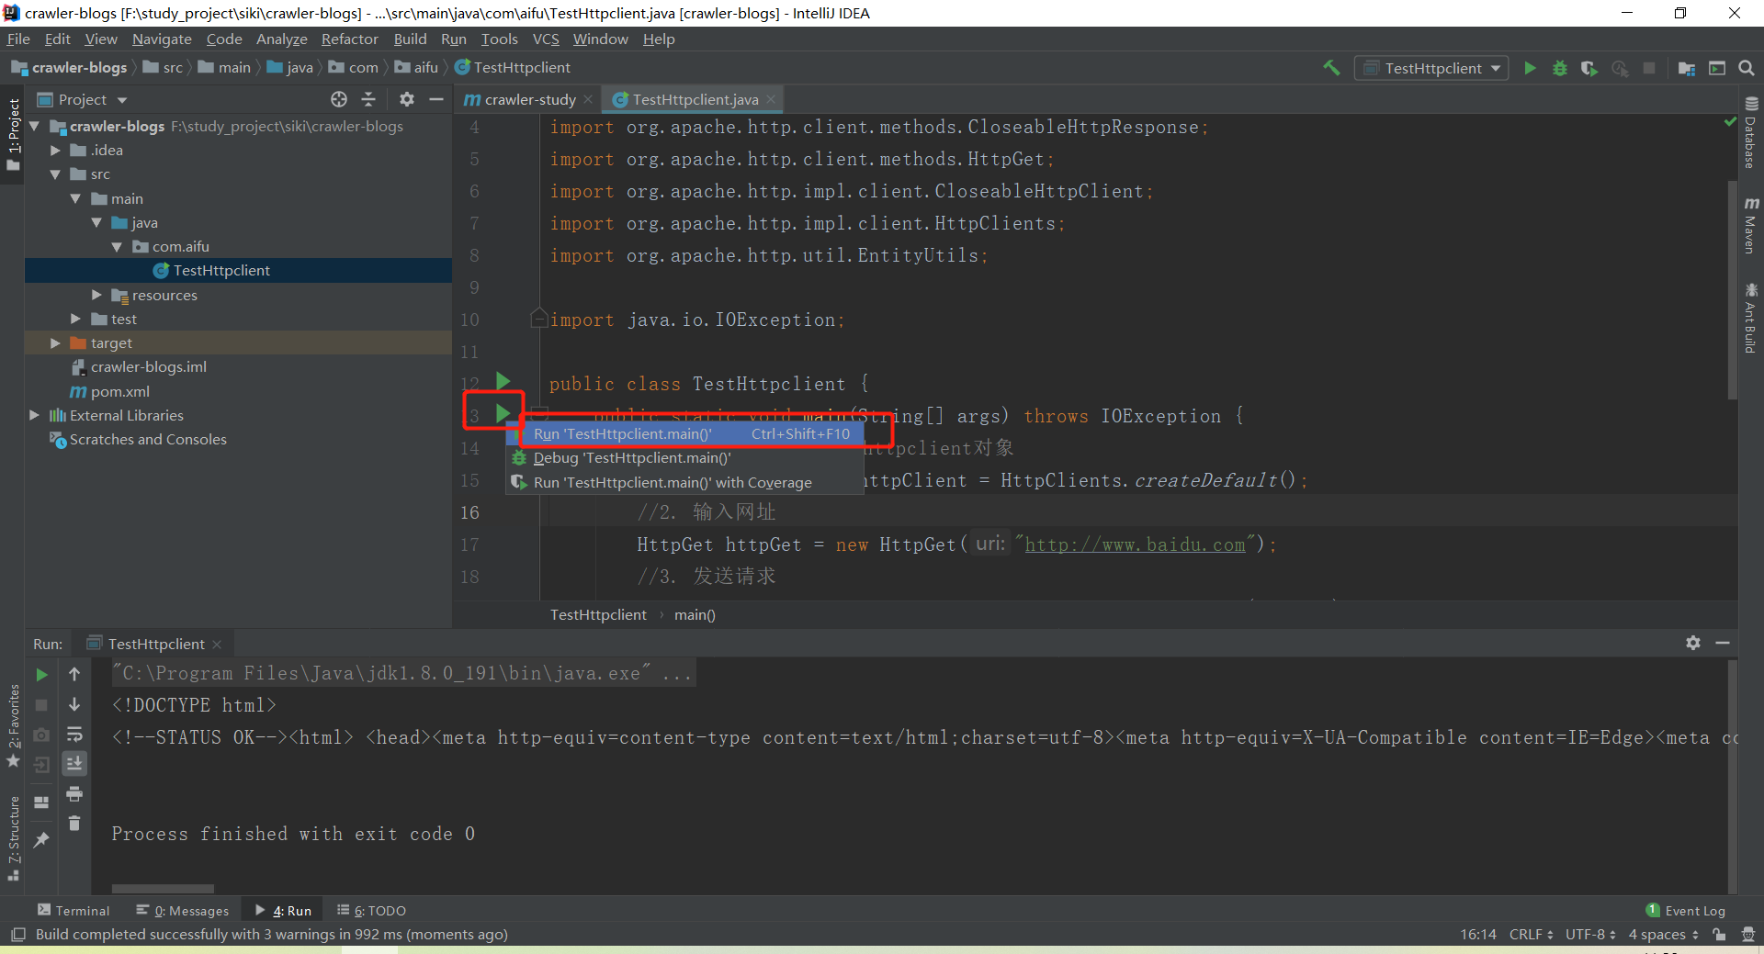Toggle scroll to end in Run console
The image size is (1764, 954).
coord(74,763)
